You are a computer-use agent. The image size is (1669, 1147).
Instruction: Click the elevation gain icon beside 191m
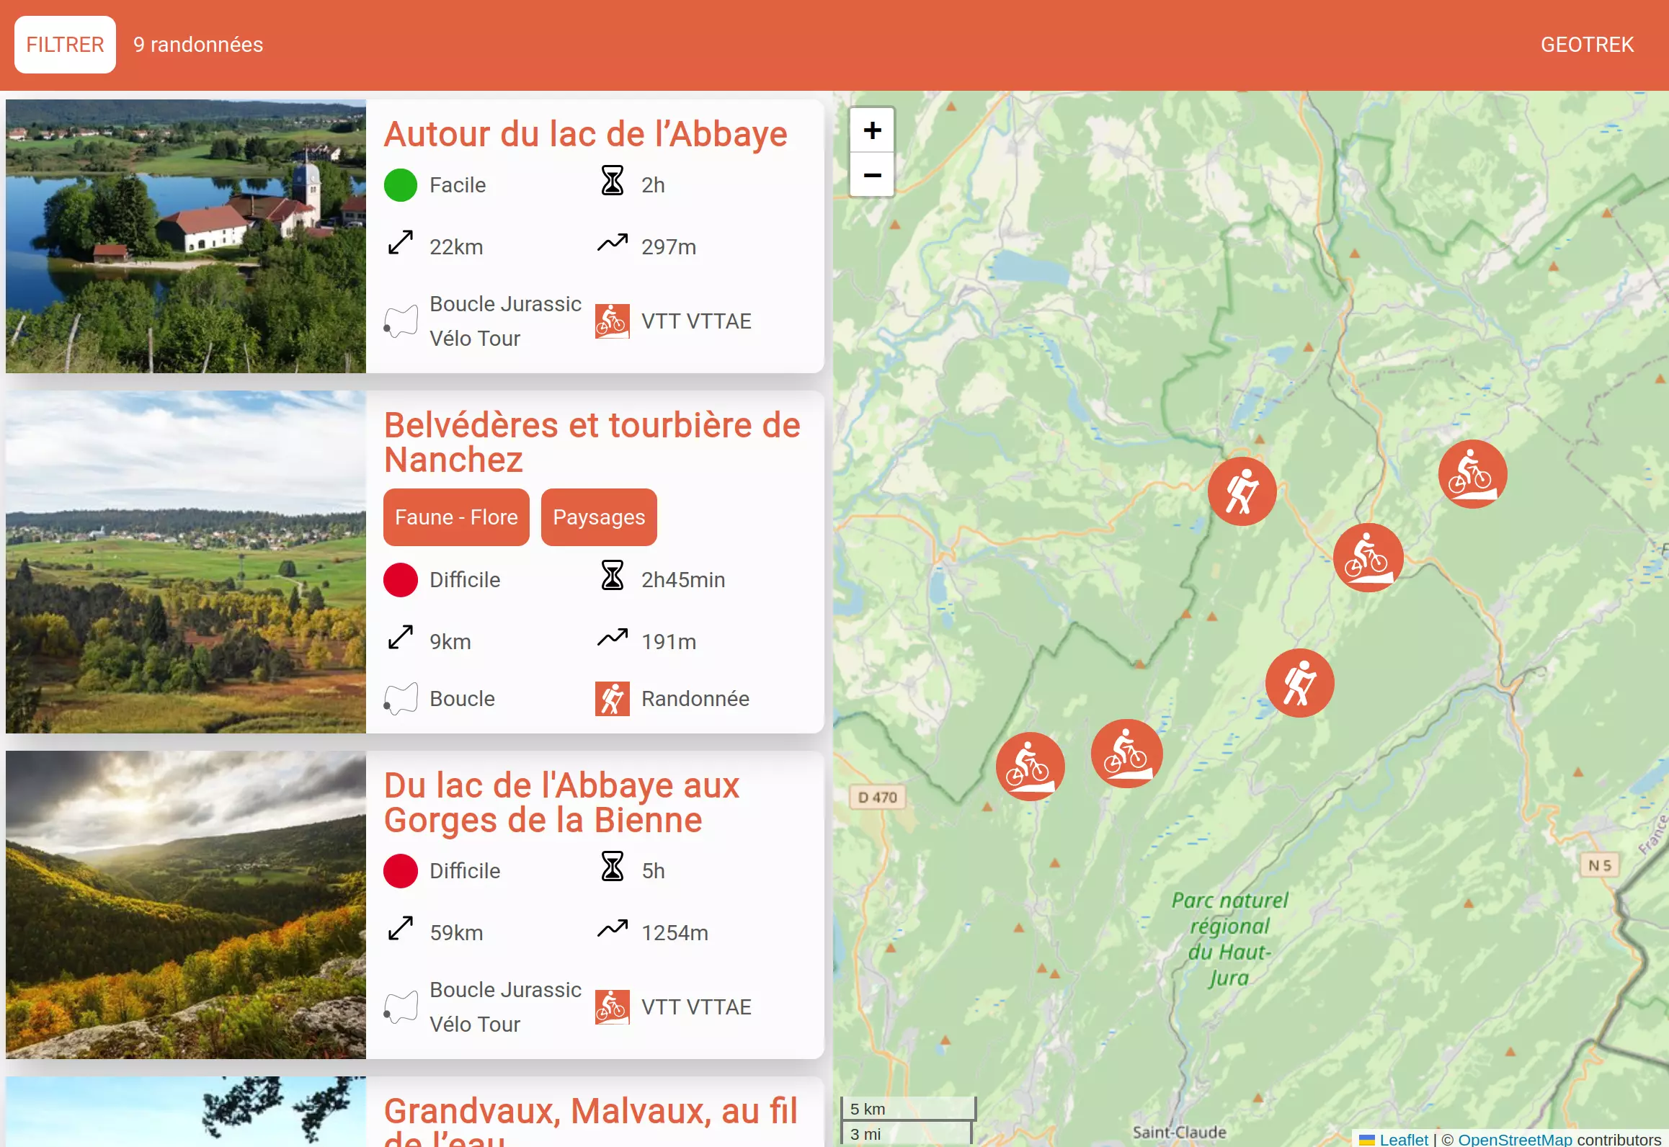click(x=613, y=638)
